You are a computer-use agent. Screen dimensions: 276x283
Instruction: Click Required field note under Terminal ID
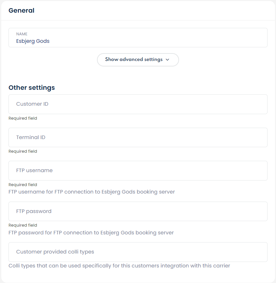(x=23, y=151)
